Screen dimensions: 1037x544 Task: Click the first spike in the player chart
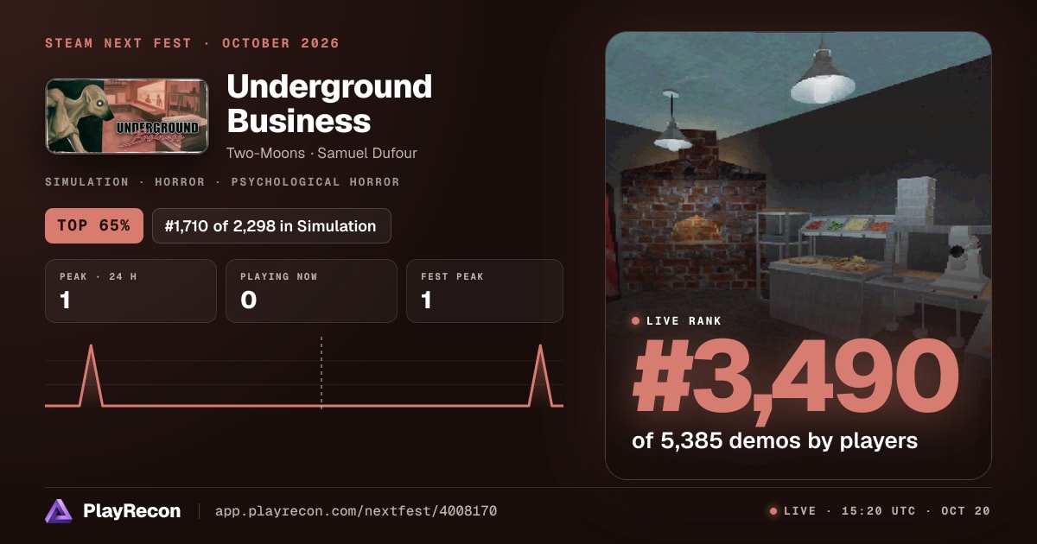coord(91,376)
